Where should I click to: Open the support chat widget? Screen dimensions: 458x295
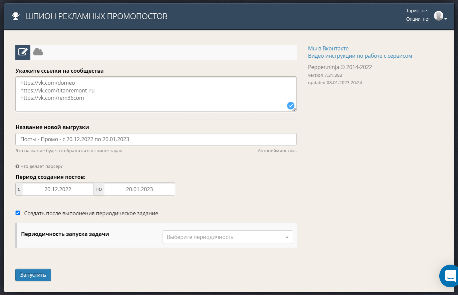point(449,276)
